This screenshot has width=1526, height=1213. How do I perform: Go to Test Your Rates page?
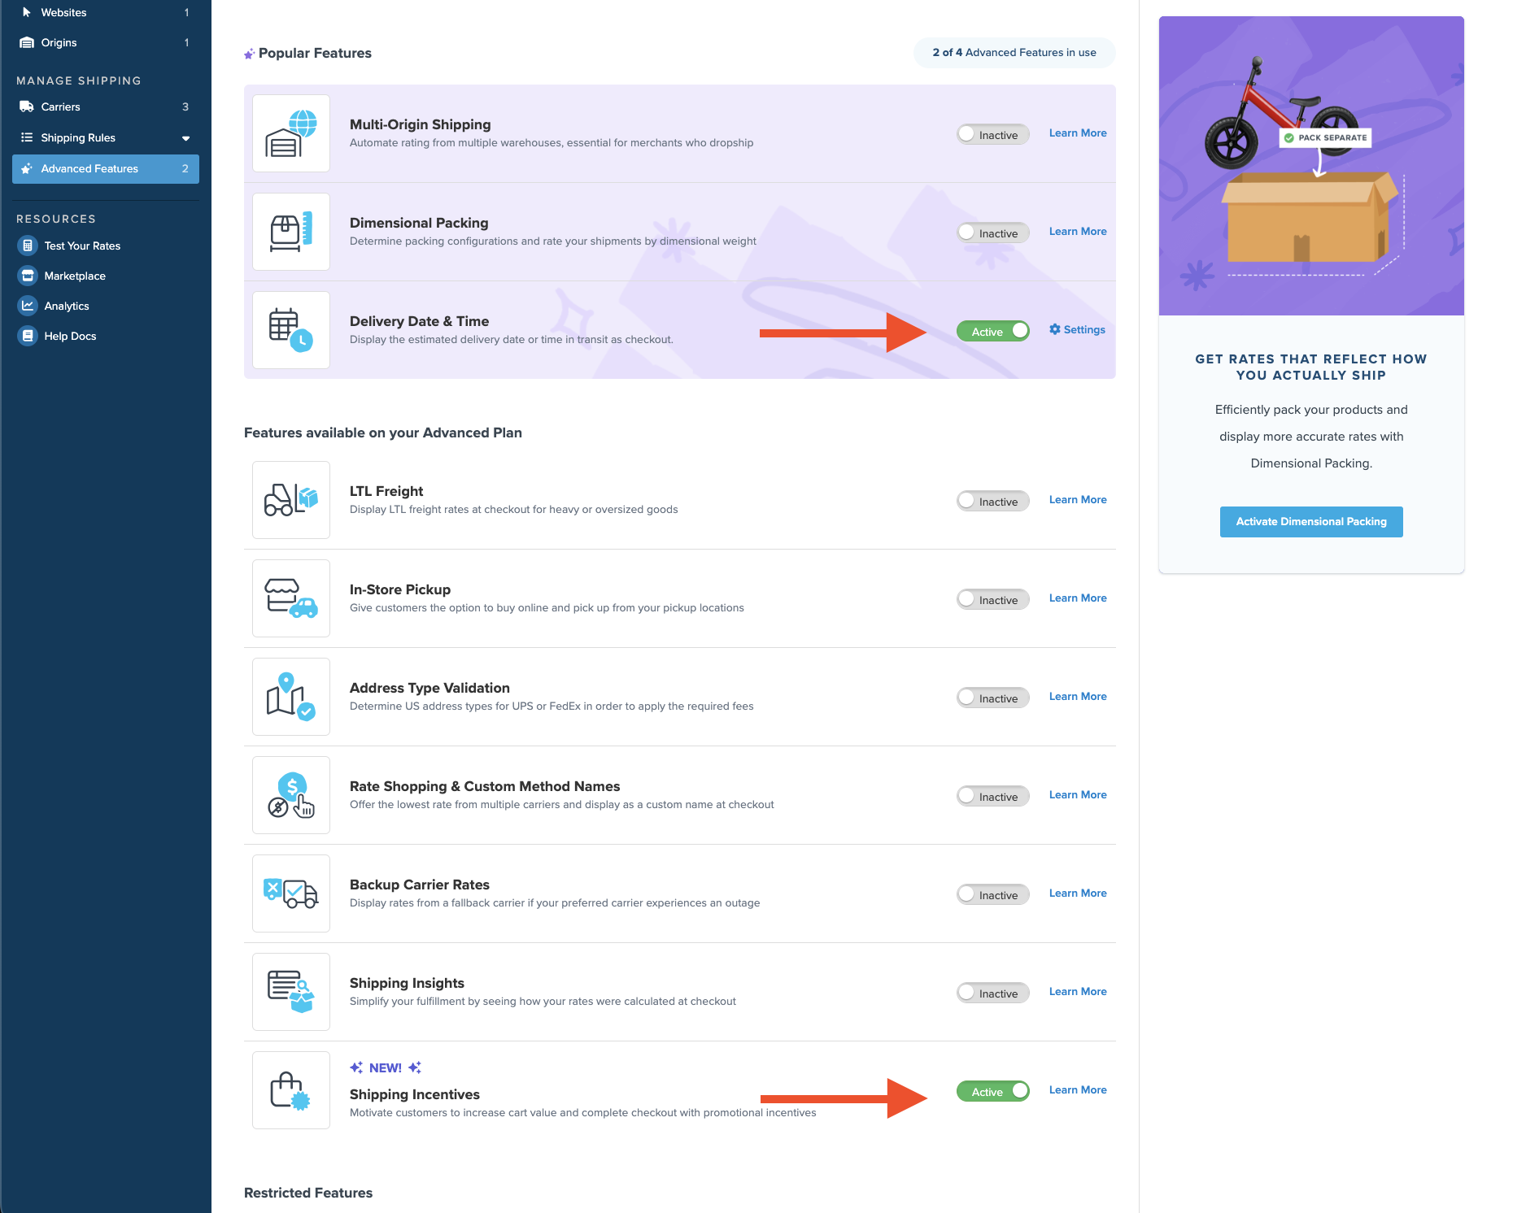82,246
